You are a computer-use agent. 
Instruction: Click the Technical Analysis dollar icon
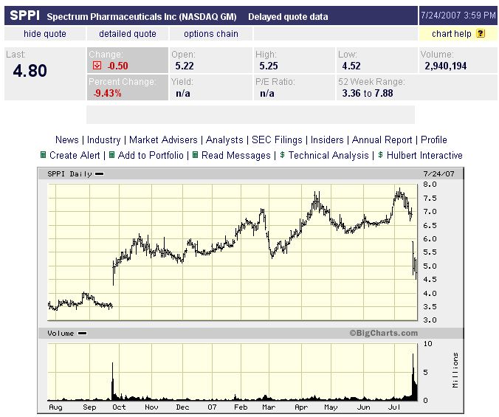pyautogui.click(x=282, y=155)
